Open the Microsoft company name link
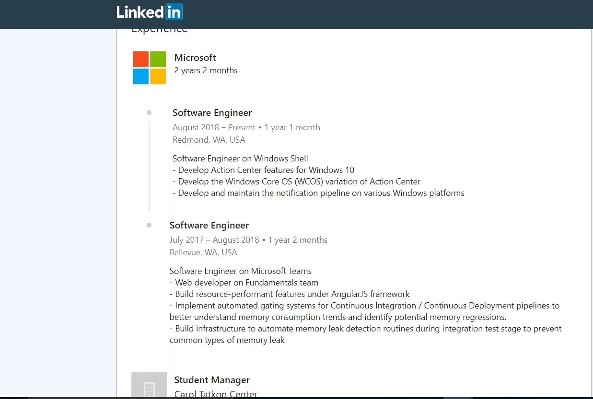 tap(195, 57)
